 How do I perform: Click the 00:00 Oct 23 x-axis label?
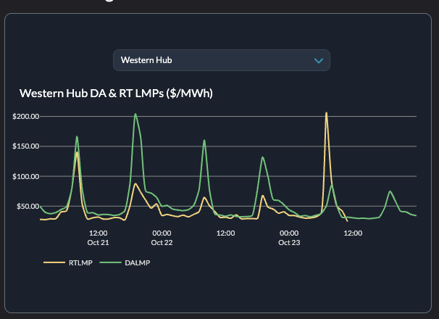pyautogui.click(x=289, y=238)
